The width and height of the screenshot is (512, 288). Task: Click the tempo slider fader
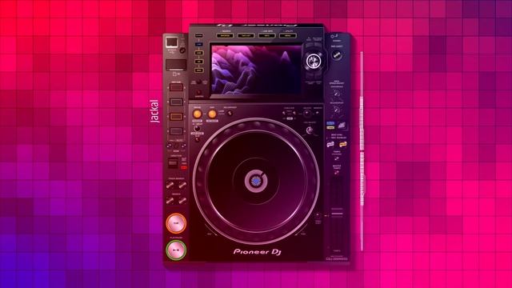[338, 214]
